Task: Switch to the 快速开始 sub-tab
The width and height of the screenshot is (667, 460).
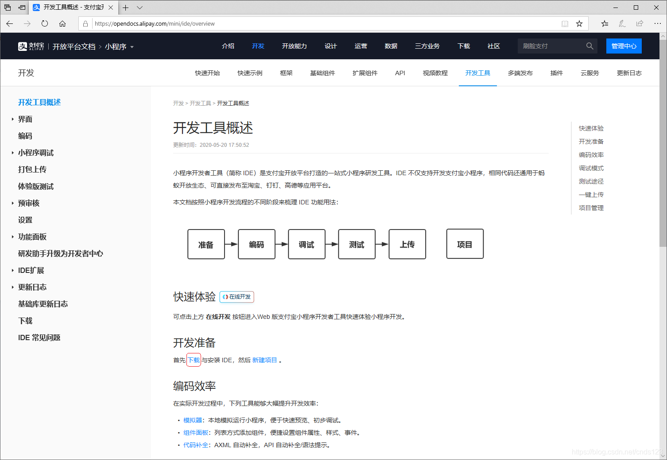Action: pos(207,73)
